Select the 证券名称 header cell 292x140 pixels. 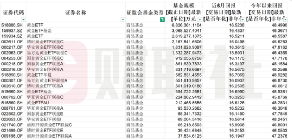pyautogui.click(x=76, y=12)
